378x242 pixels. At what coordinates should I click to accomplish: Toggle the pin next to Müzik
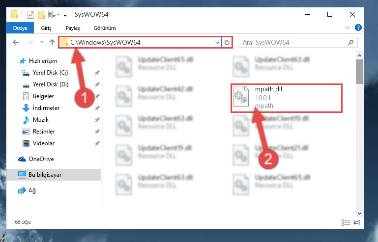[x=97, y=120]
